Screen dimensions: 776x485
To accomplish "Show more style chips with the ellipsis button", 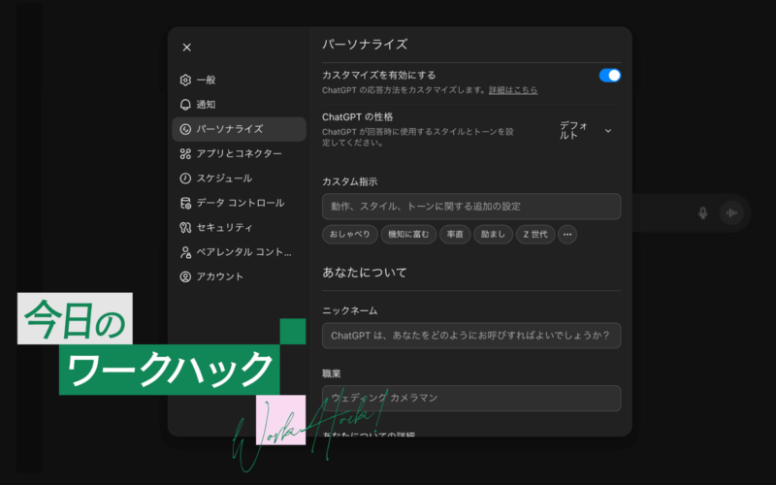I will pyautogui.click(x=568, y=234).
